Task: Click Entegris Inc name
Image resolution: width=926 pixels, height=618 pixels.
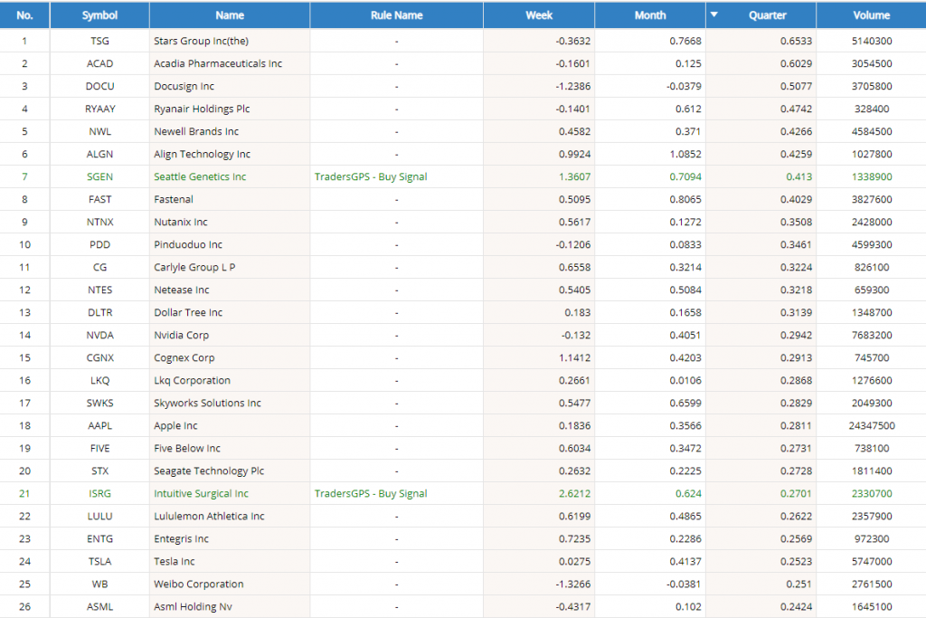Action: tap(181, 539)
